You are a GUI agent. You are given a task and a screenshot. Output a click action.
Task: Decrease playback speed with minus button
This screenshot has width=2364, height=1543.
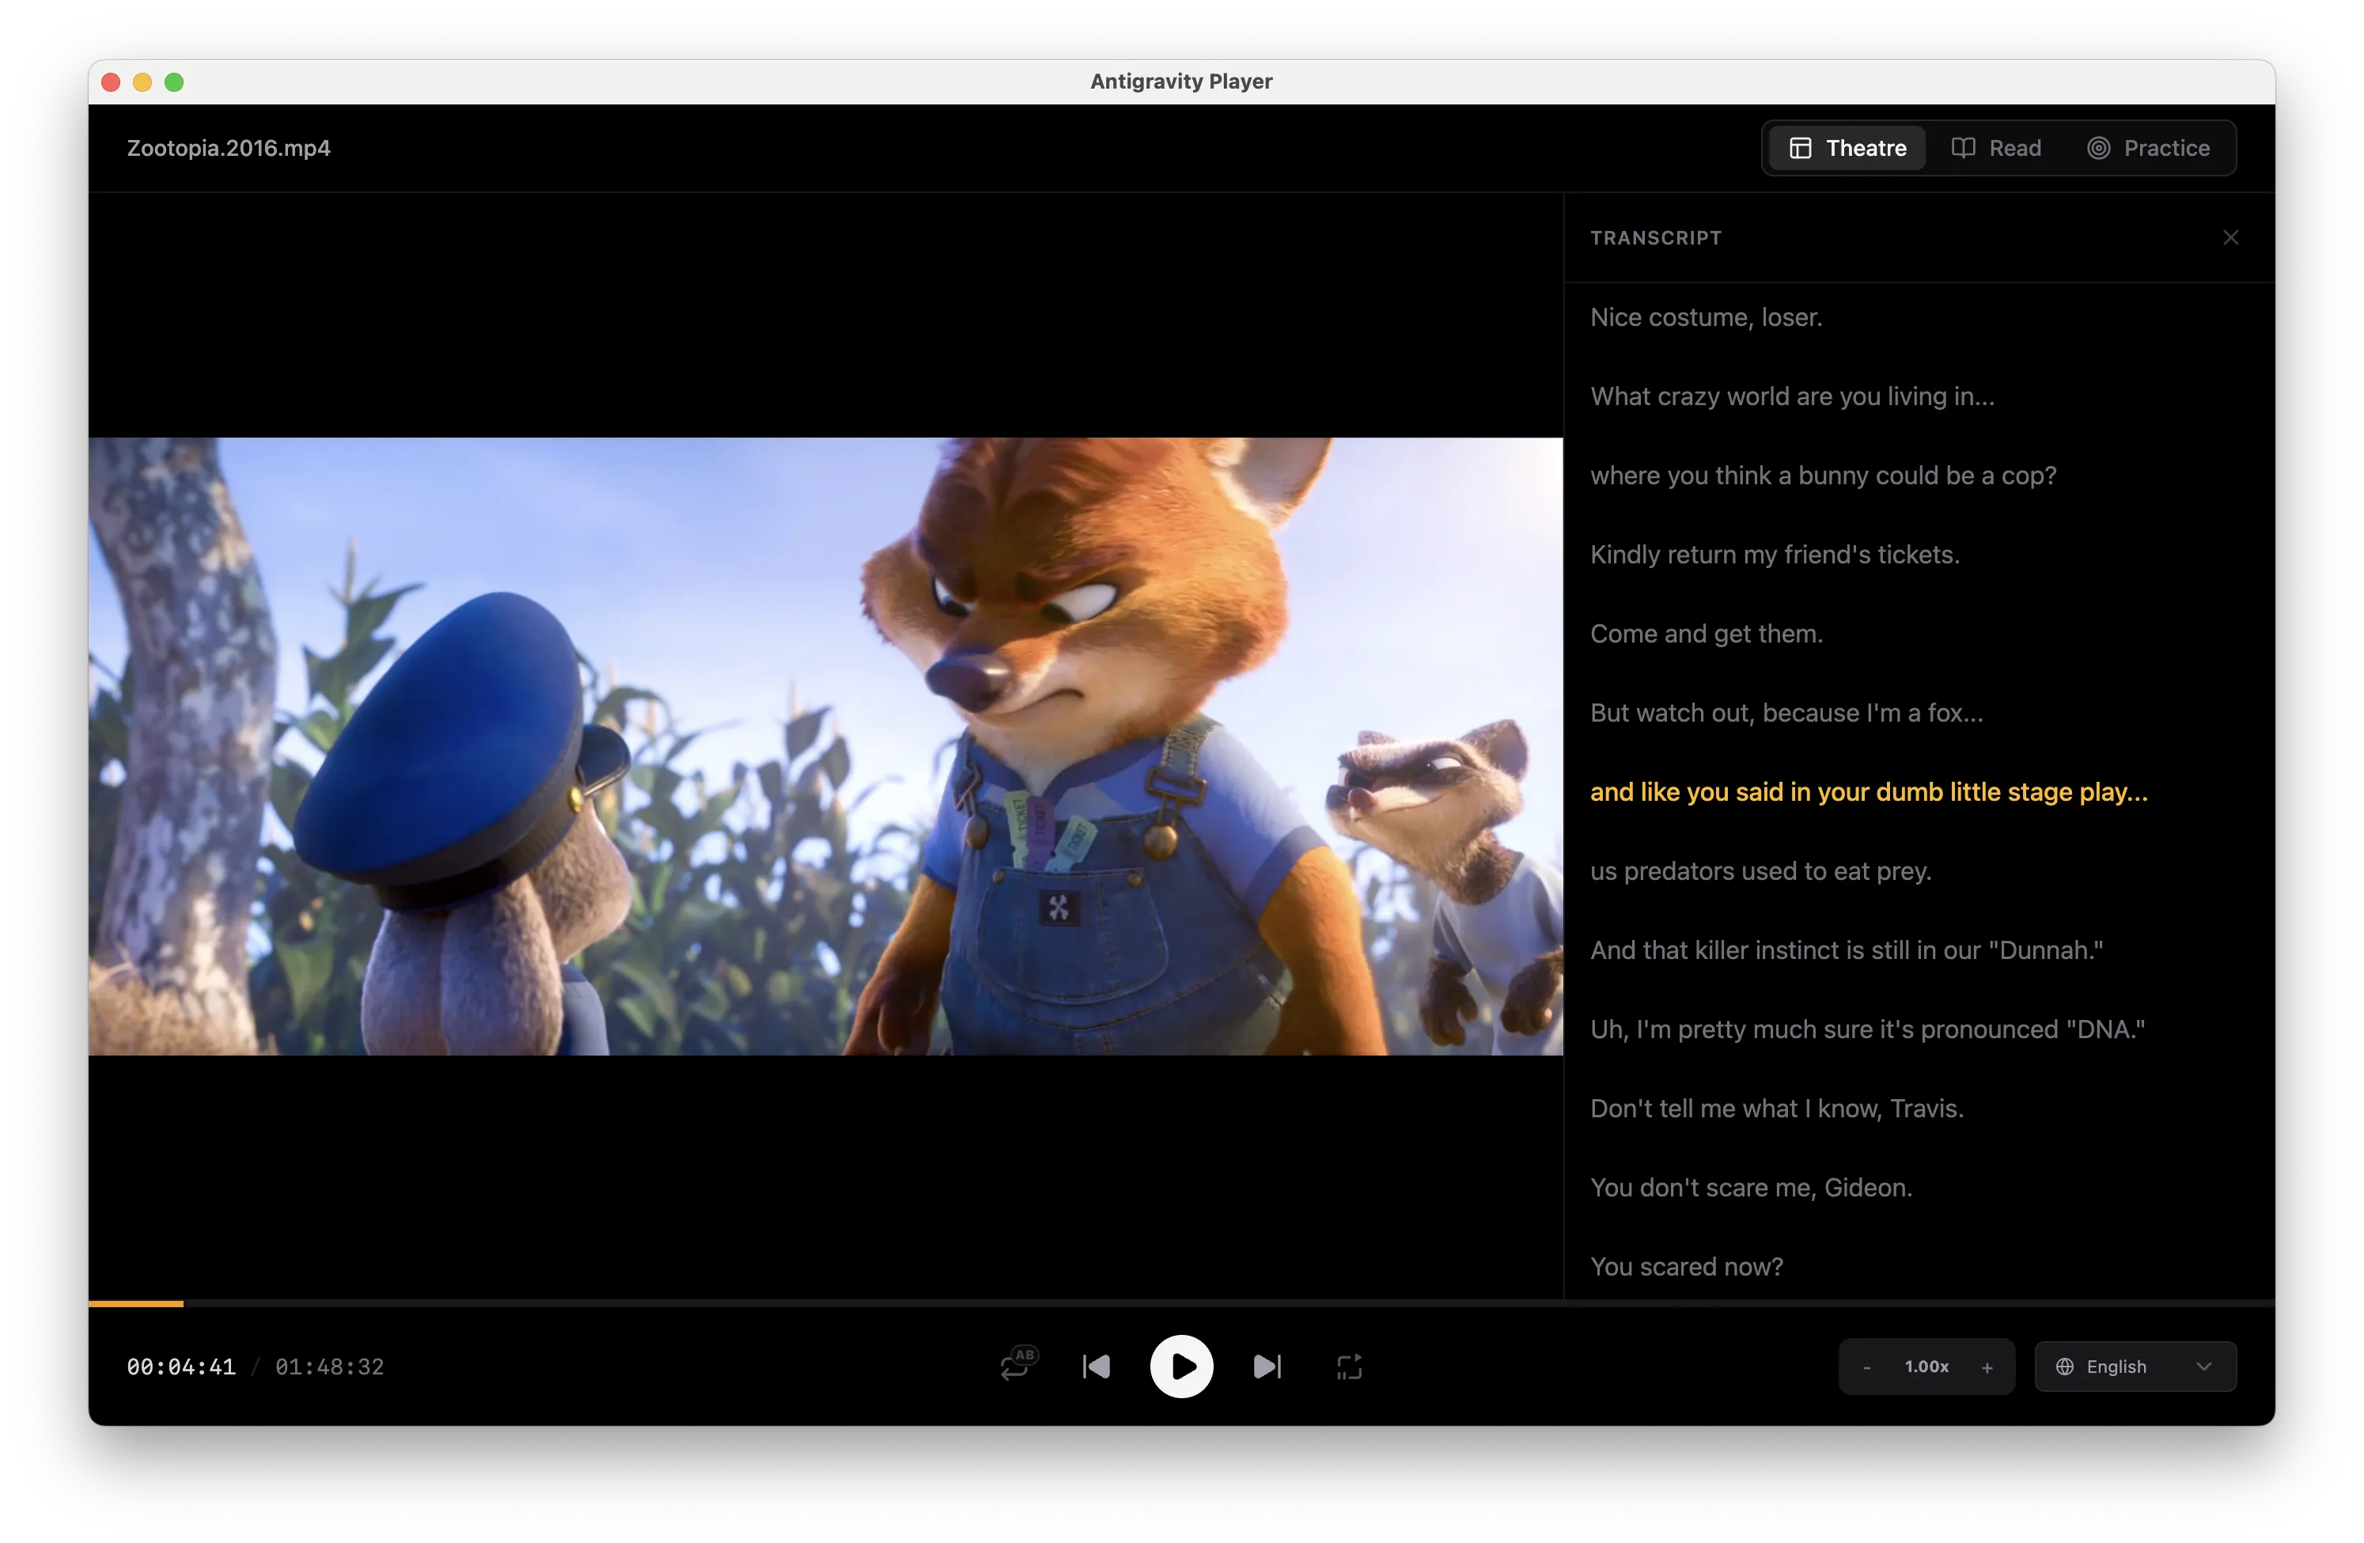click(1866, 1367)
